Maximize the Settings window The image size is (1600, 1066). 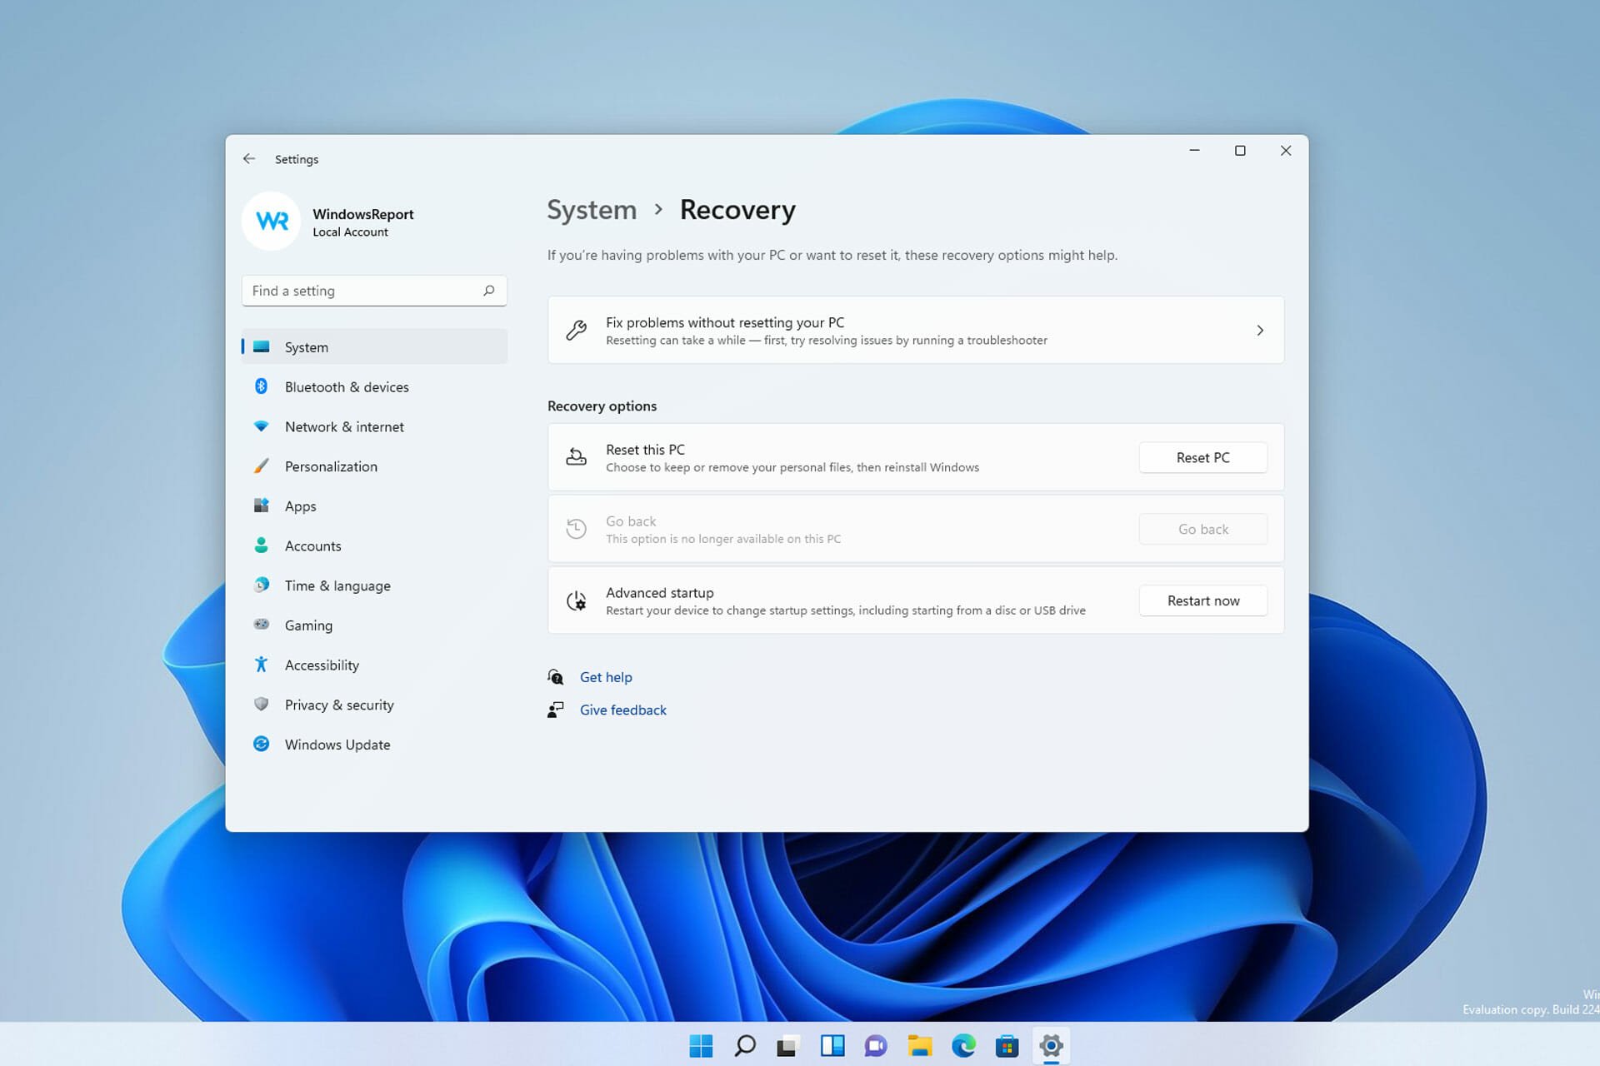(1240, 151)
